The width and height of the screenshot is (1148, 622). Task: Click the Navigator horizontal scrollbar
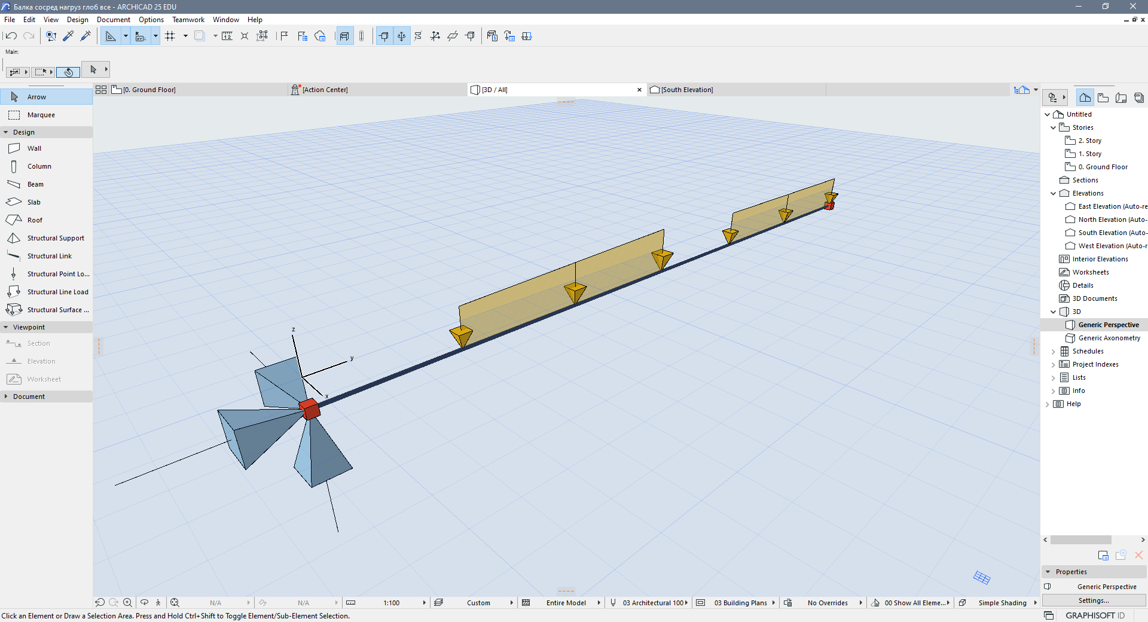click(1080, 540)
